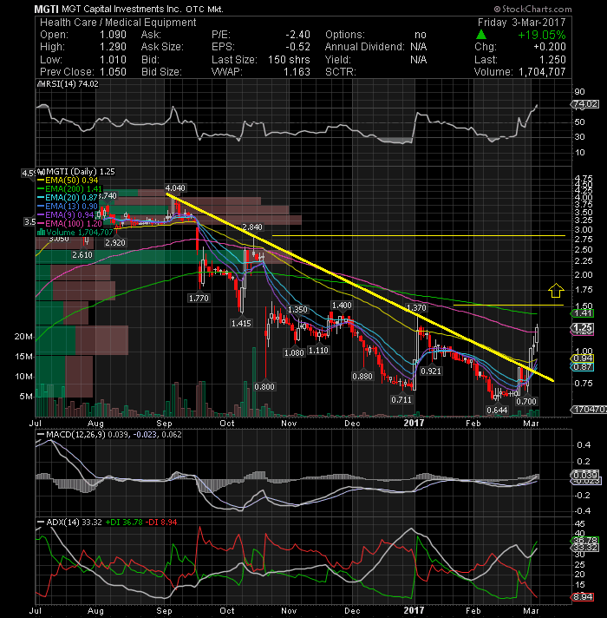
Task: Click the white 1.25 last price axis tag
Action: pyautogui.click(x=583, y=327)
